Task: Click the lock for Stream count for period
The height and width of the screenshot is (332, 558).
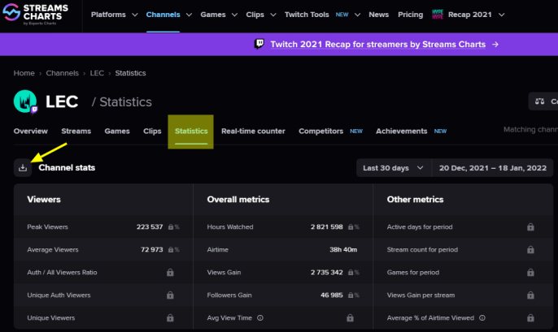Action: [530, 250]
